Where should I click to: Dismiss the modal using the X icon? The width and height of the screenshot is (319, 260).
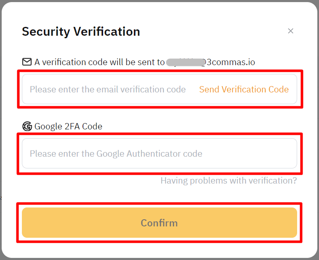(x=290, y=31)
